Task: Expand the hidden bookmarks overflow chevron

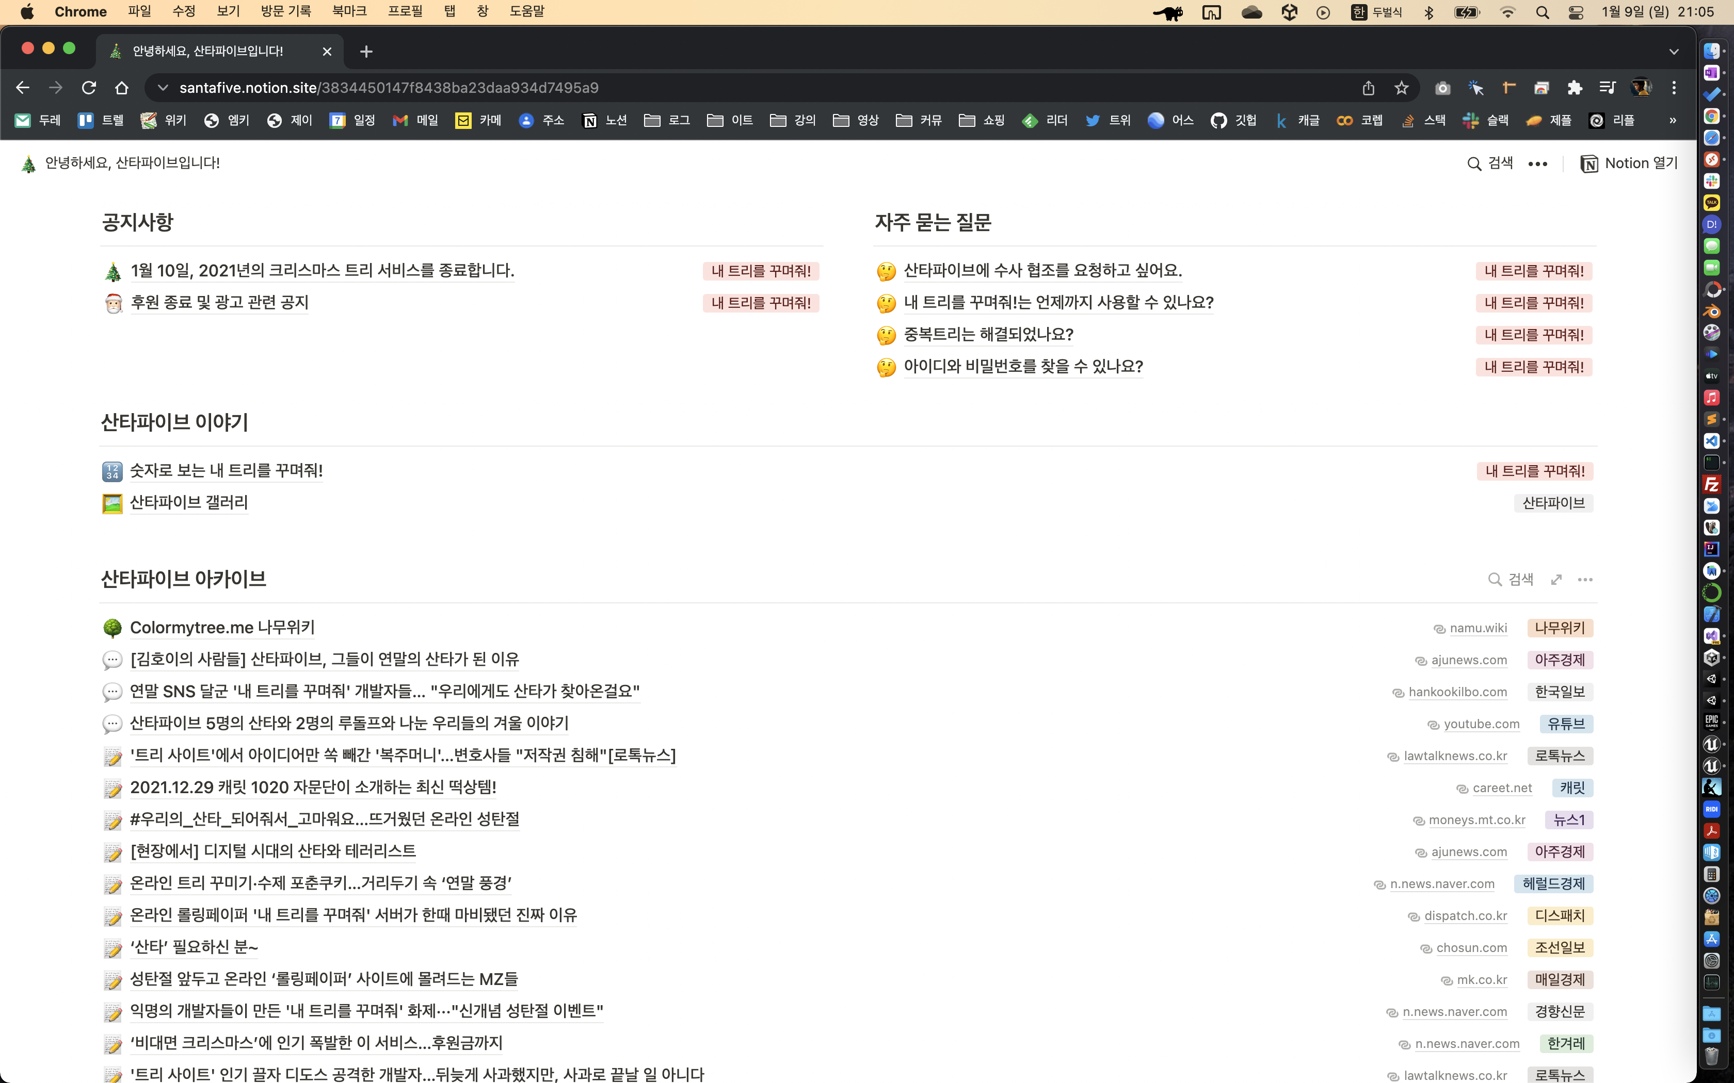Action: [1673, 120]
